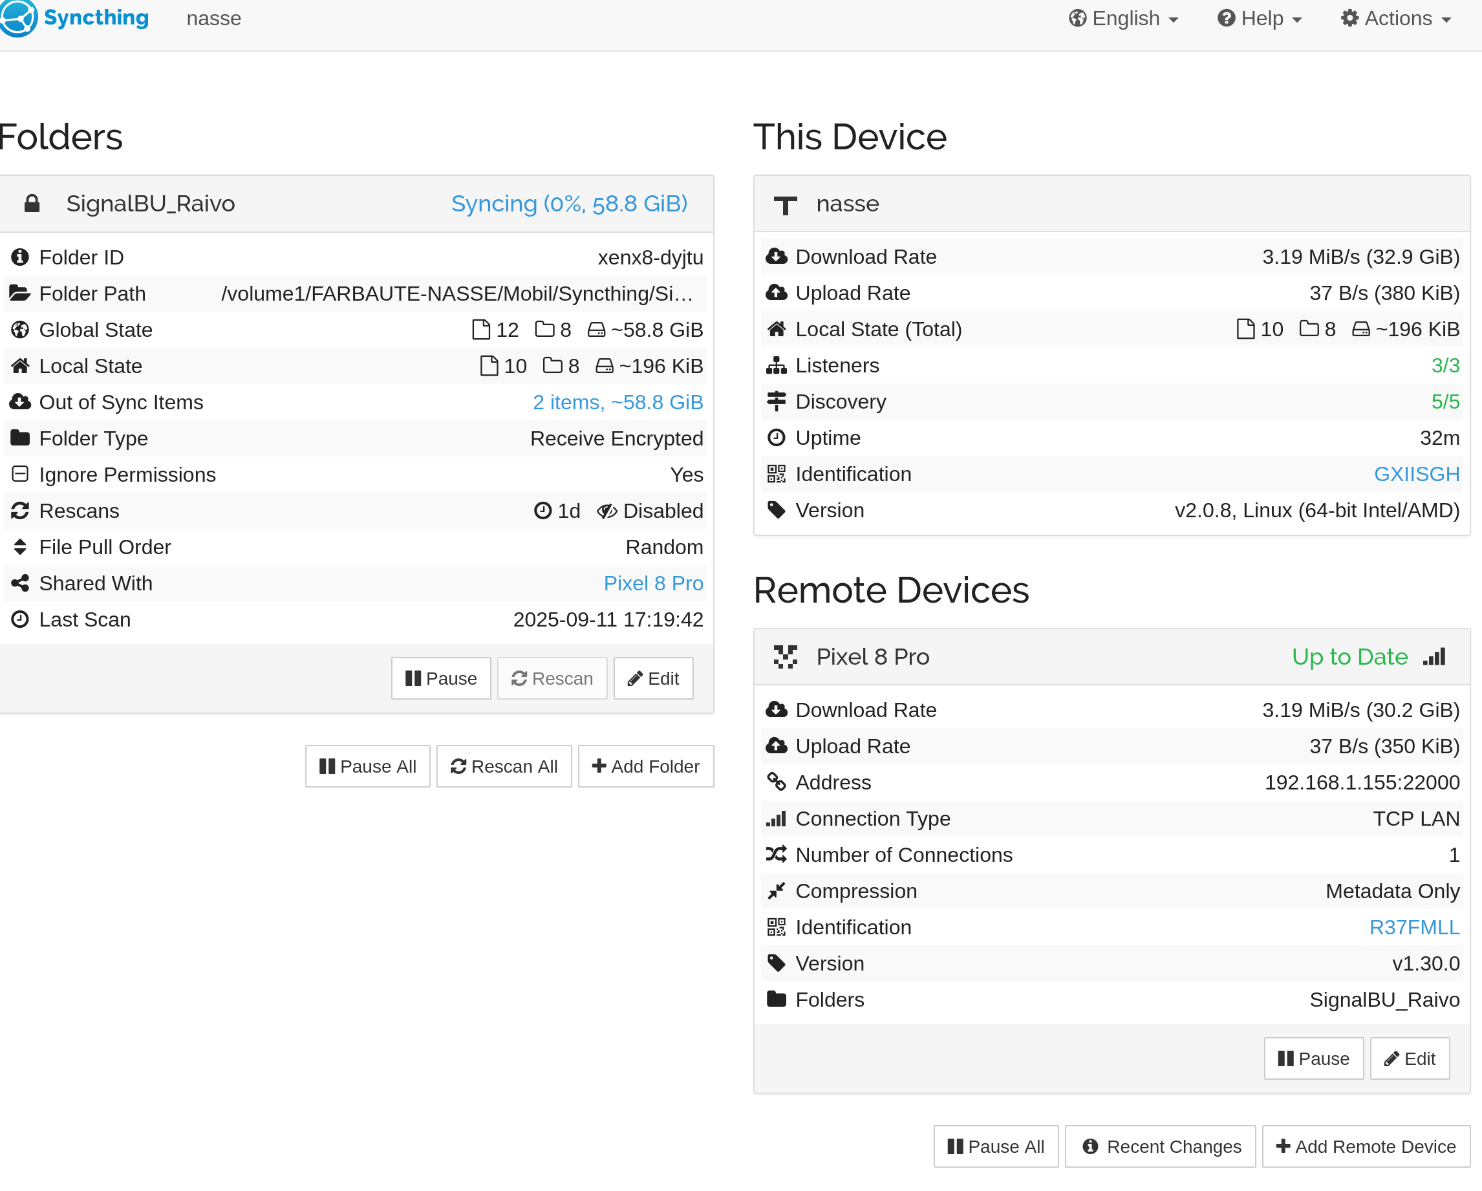Click the folder's Local State home icon
The image size is (1482, 1191).
pos(20,365)
